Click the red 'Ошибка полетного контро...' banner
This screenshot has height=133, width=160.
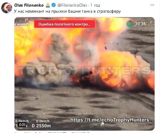[65, 24]
